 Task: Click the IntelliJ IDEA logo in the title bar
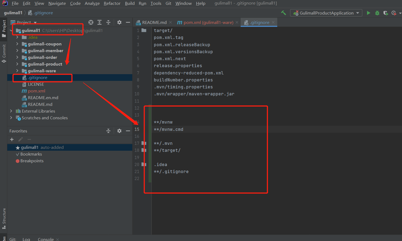5,3
